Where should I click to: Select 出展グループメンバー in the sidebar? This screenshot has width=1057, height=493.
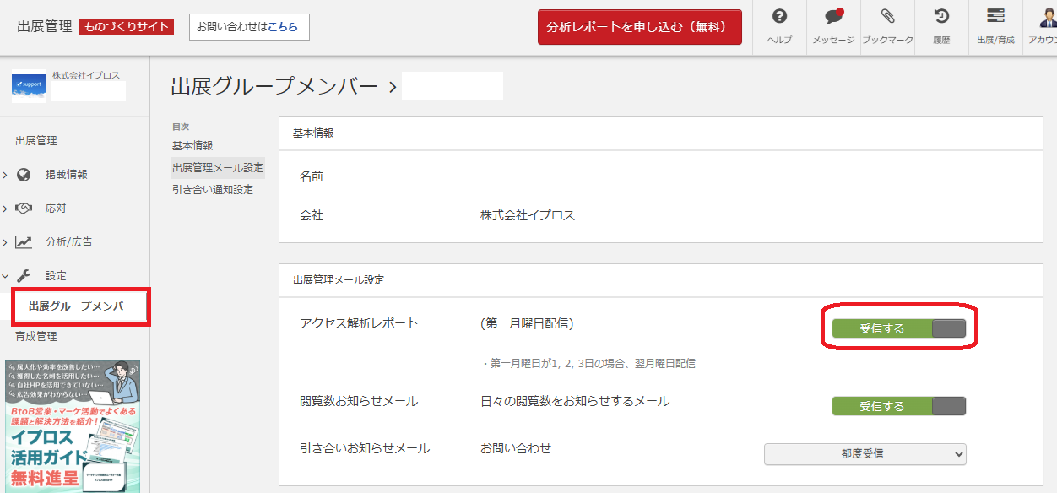tap(81, 306)
